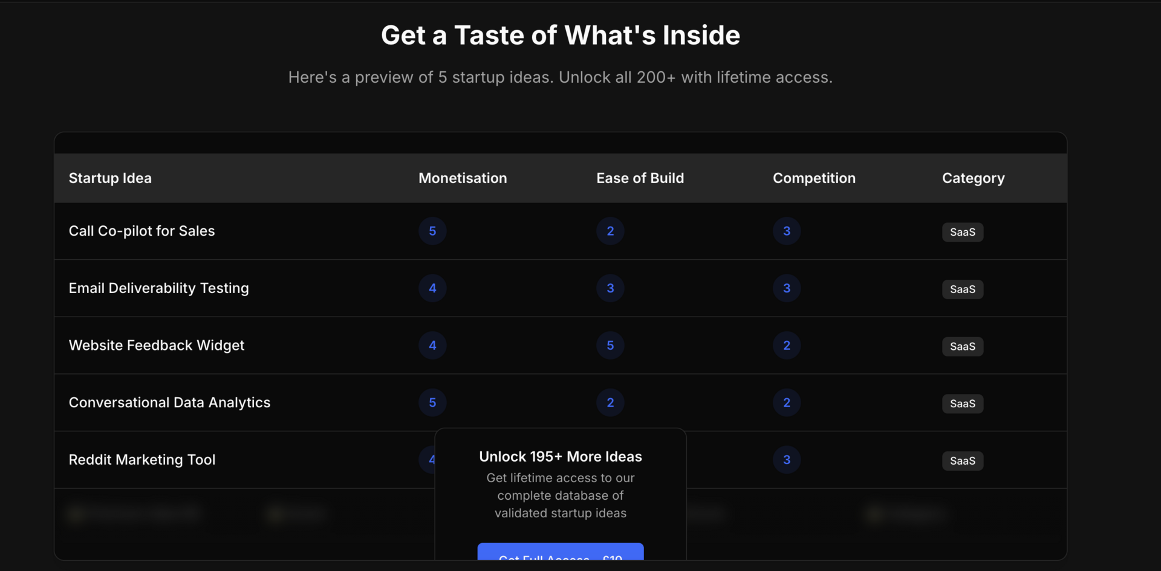
Task: Click the Unlock 195+ More Ideas heading
Action: pos(561,457)
